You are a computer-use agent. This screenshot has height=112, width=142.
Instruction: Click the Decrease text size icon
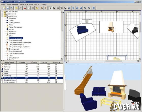pos(73,8)
